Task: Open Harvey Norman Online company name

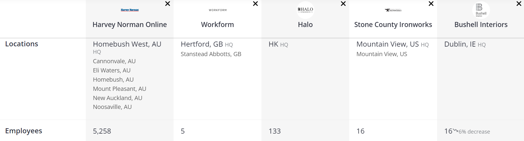Action: pos(130,25)
